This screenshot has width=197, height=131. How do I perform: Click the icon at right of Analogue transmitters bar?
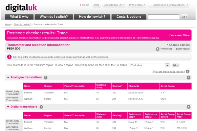click(188, 77)
